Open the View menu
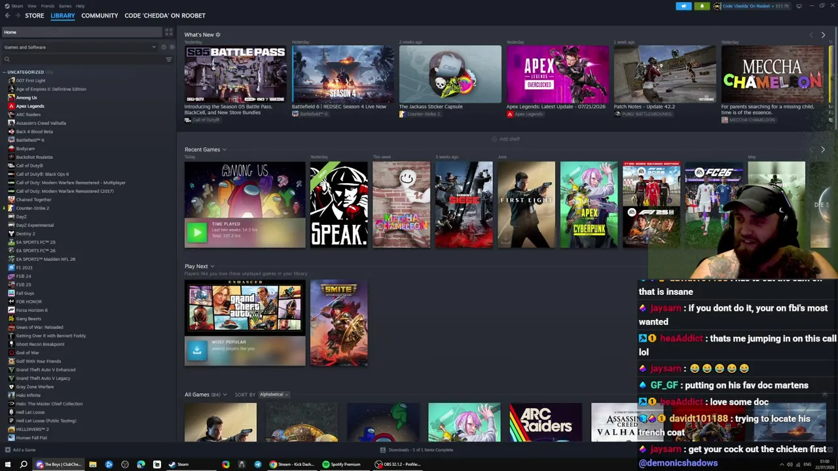Viewport: 838px width, 471px height. click(31, 6)
